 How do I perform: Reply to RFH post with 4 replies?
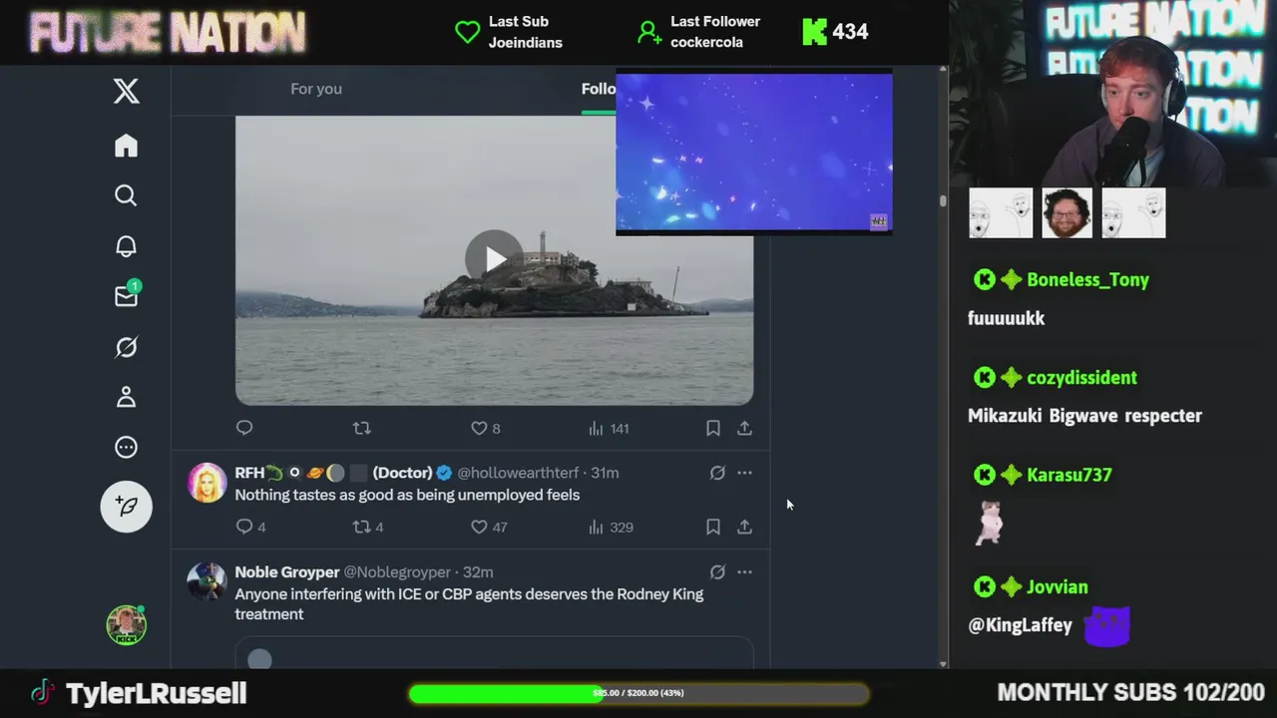pos(250,527)
